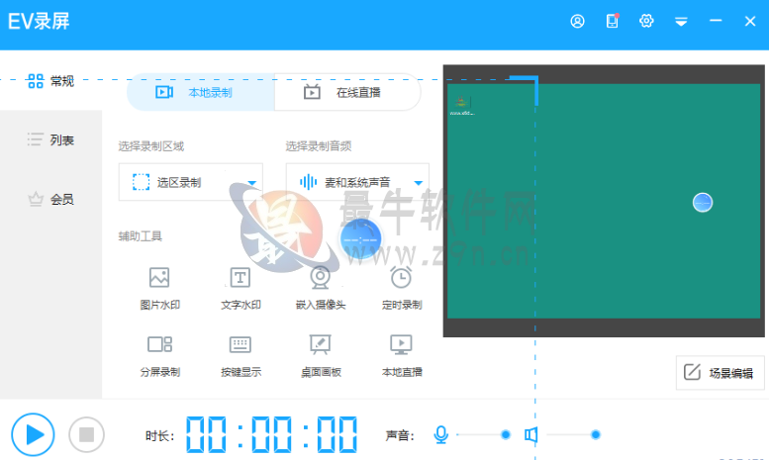The height and width of the screenshot is (460, 769).
Task: Adjust the speaker volume slider handle
Action: click(x=596, y=434)
